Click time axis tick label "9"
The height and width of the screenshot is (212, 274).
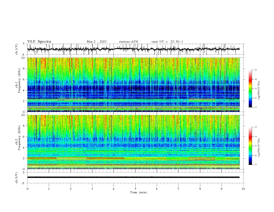[x=221, y=189]
